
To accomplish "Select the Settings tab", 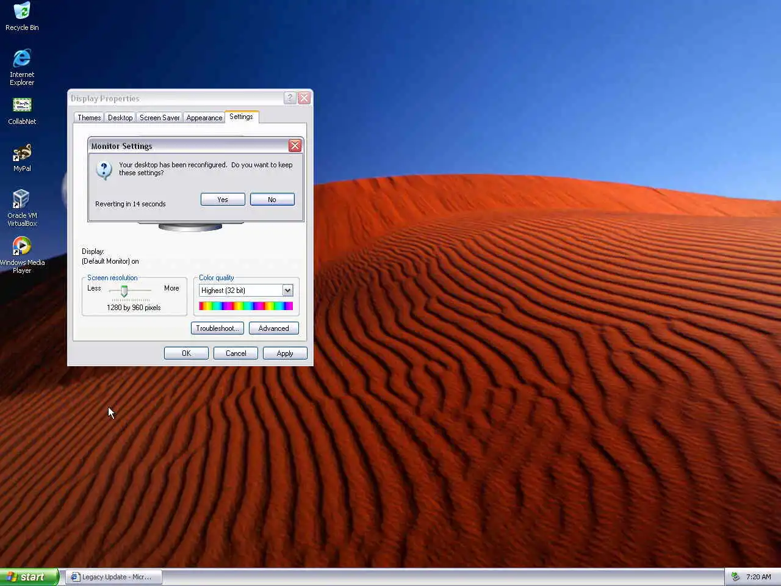I will [242, 117].
